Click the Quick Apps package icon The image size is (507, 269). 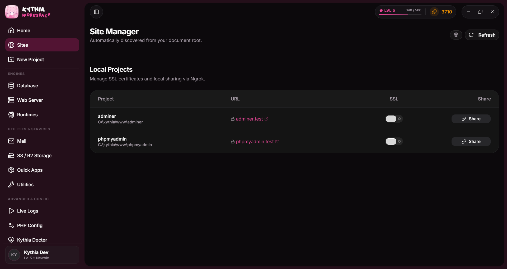pos(11,170)
